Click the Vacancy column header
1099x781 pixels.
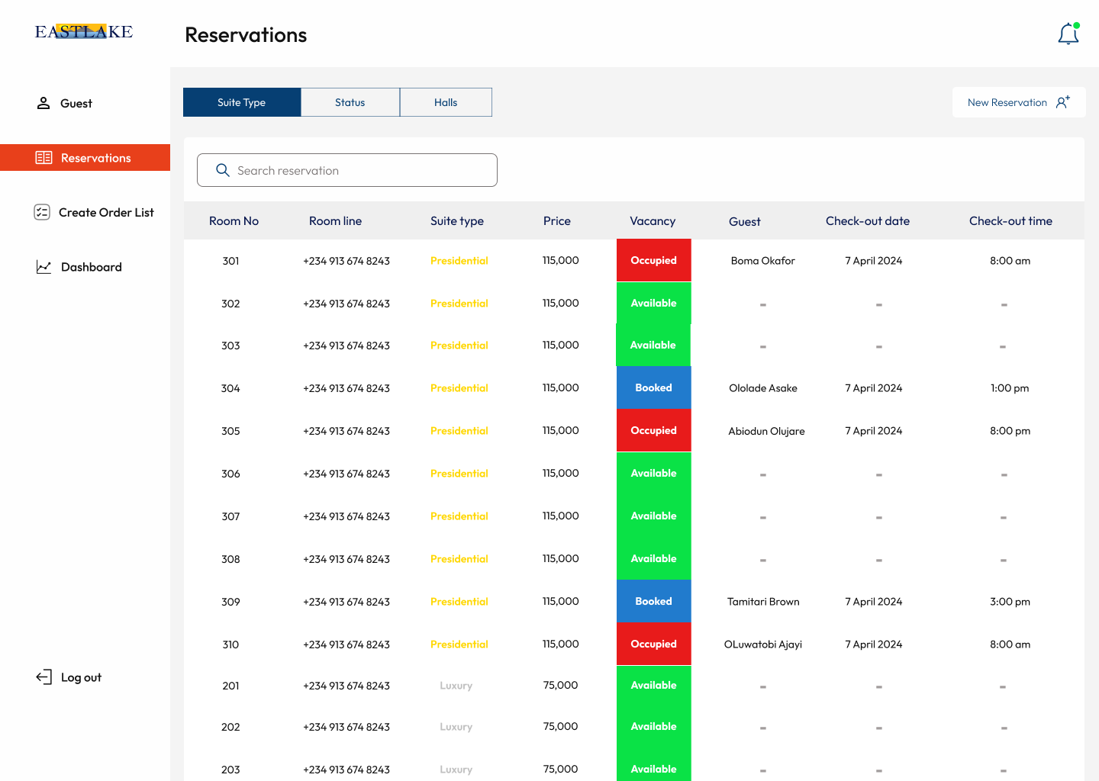coord(653,220)
